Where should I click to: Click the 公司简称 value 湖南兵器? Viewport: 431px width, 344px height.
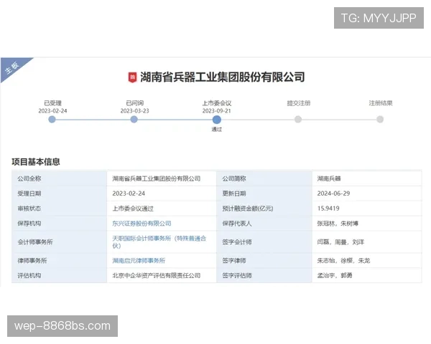tap(329, 178)
